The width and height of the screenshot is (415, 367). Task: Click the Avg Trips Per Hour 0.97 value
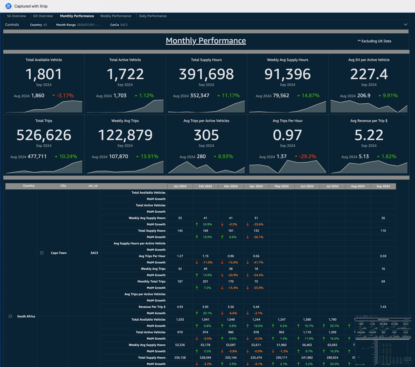(287, 135)
